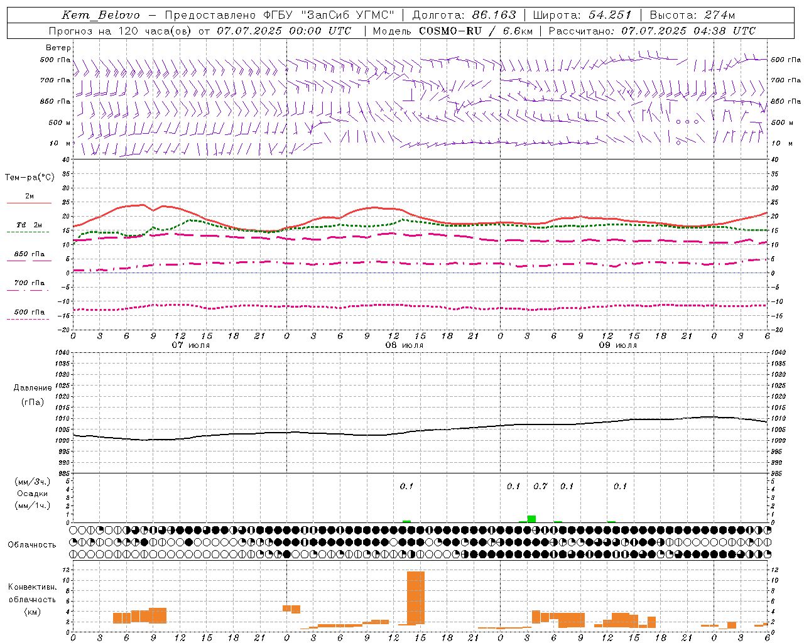
Task: Click the solid red 2м legend line
Action: [29, 203]
